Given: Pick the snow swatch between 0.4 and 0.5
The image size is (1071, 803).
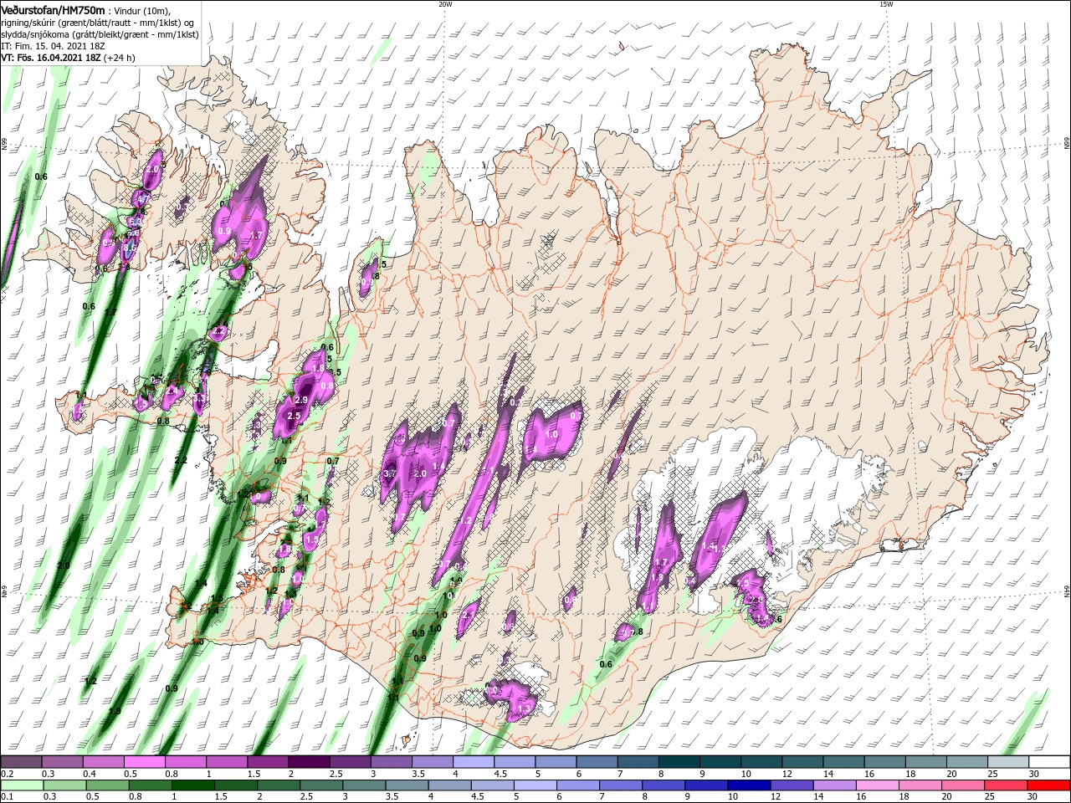Looking at the screenshot, I should click(103, 762).
